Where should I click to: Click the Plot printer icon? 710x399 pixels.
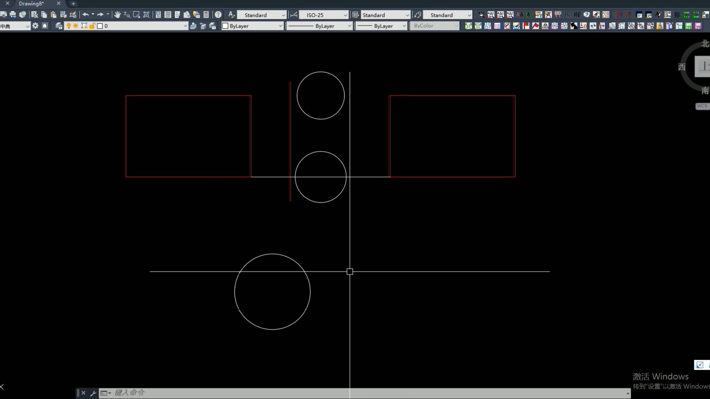pyautogui.click(x=13, y=15)
